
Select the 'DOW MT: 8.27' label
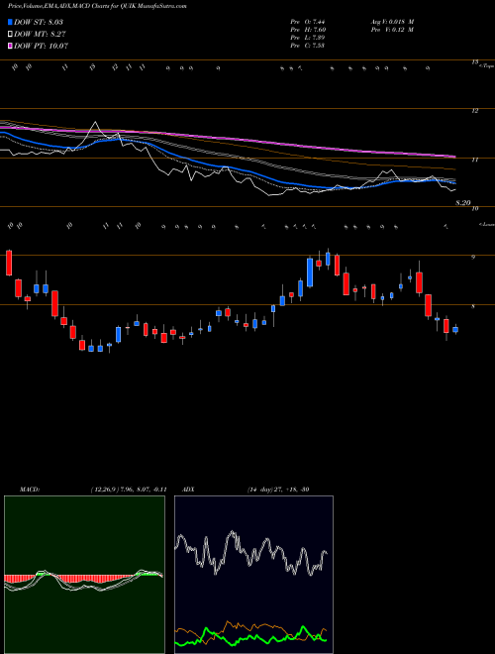coord(40,35)
